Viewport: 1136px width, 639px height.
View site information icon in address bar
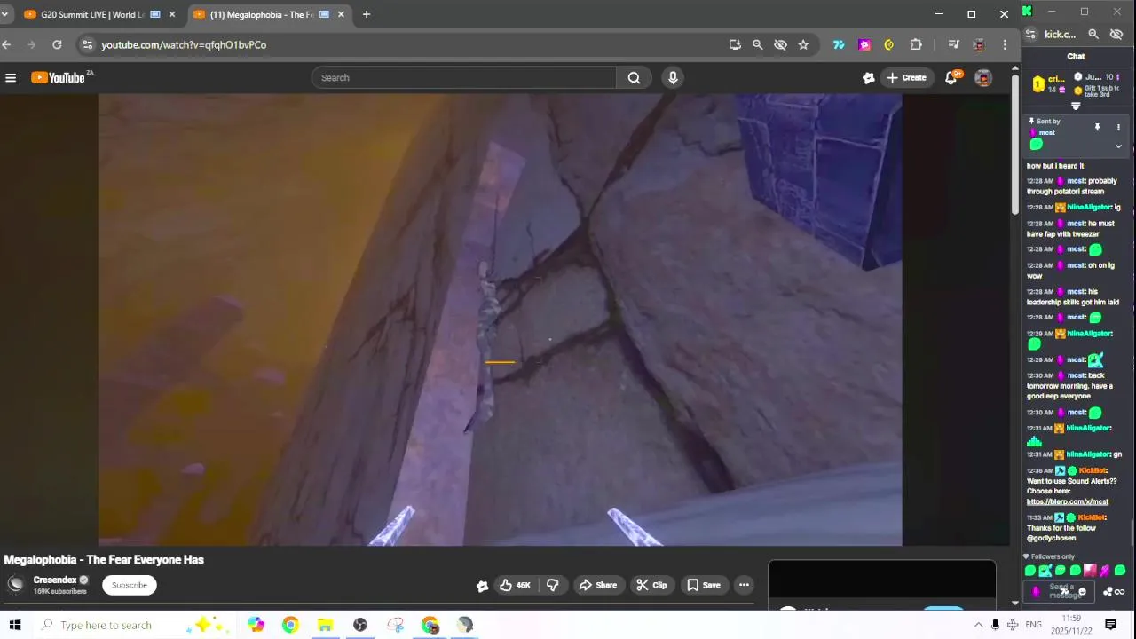86,44
